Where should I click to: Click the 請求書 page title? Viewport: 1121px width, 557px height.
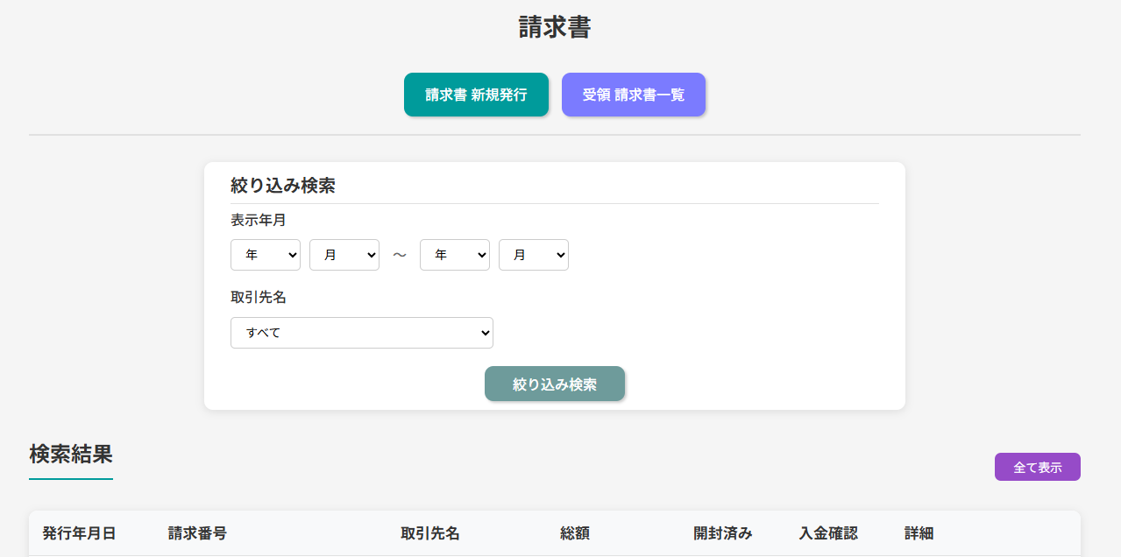coord(555,27)
